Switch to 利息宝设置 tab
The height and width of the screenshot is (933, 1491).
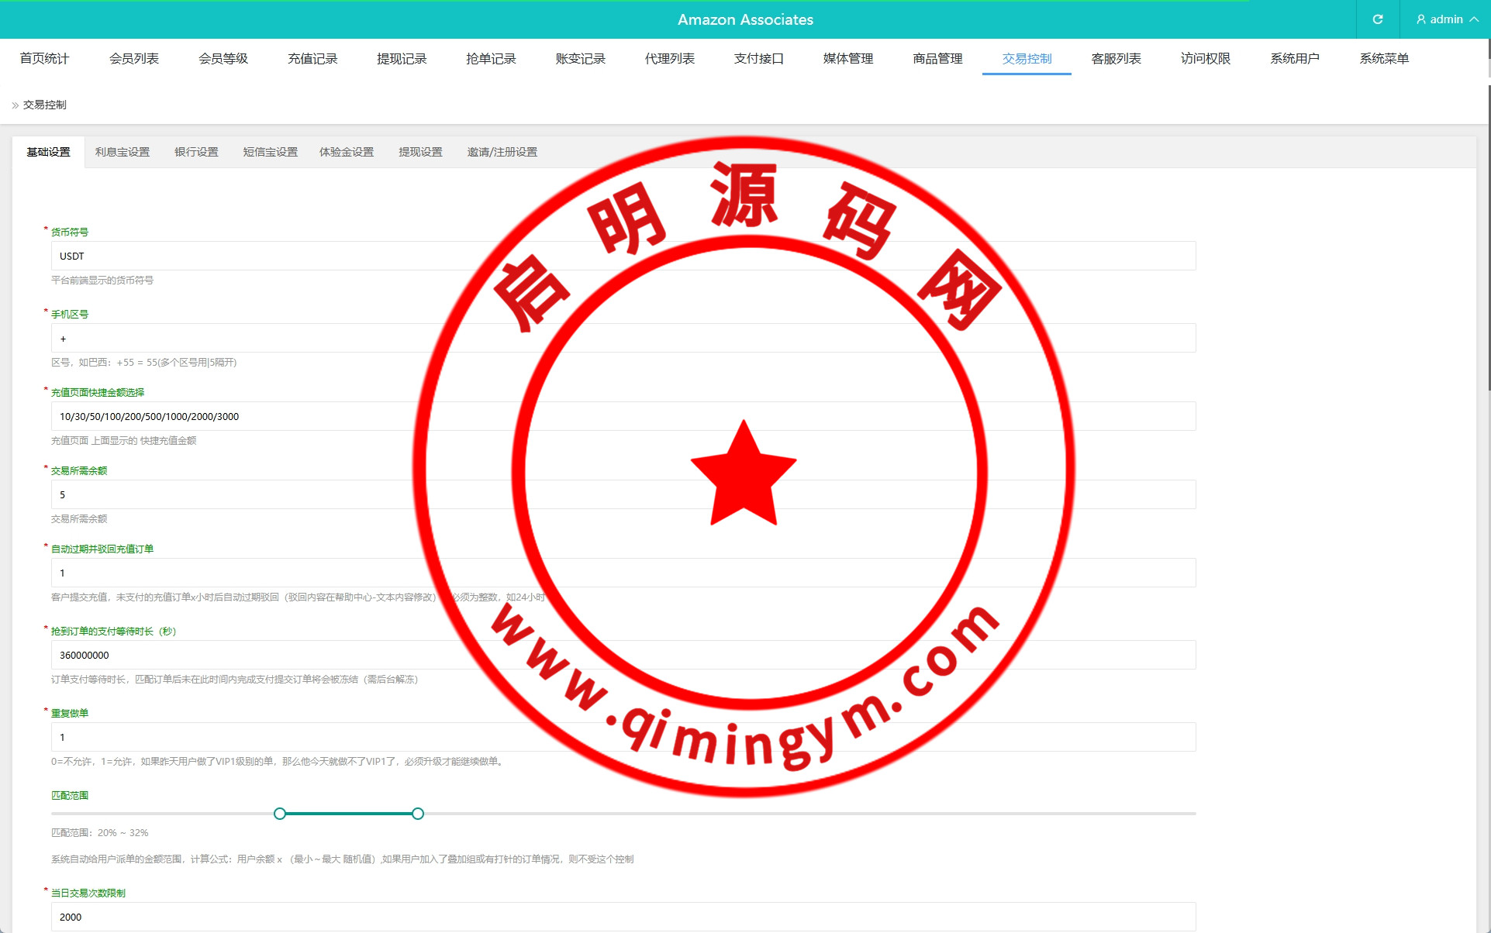point(122,152)
